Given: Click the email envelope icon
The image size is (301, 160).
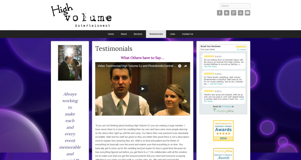Looking at the screenshot, I should coord(248,13).
